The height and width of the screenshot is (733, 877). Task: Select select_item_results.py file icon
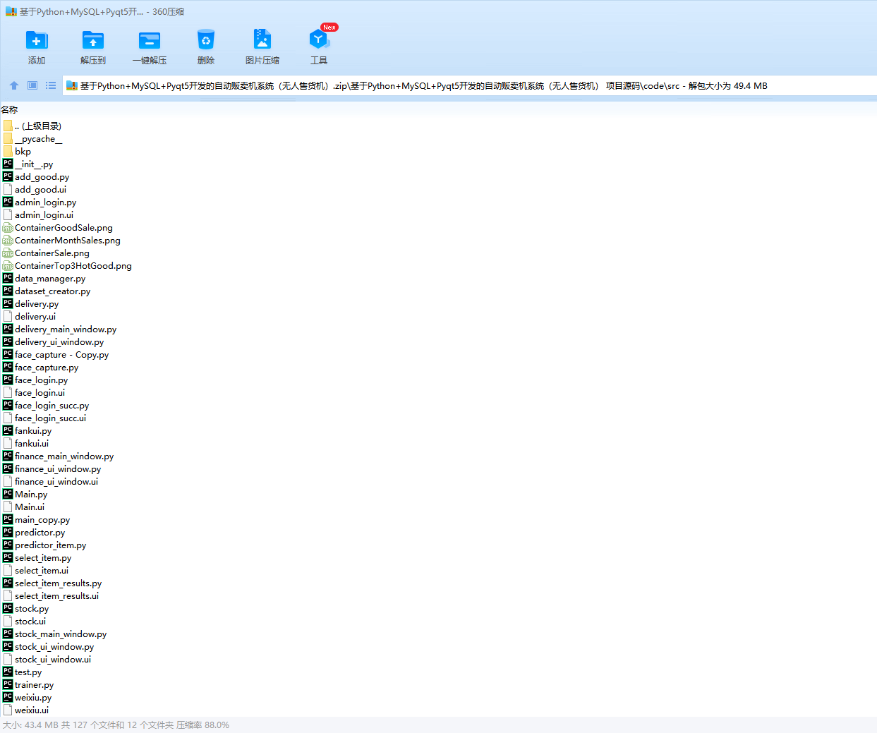click(8, 583)
